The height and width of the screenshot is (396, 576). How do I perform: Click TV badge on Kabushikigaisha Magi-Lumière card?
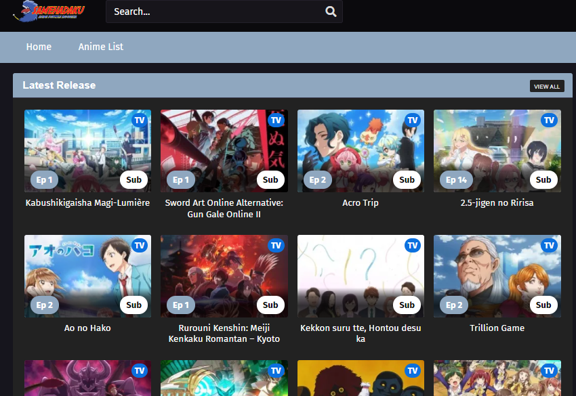point(140,120)
